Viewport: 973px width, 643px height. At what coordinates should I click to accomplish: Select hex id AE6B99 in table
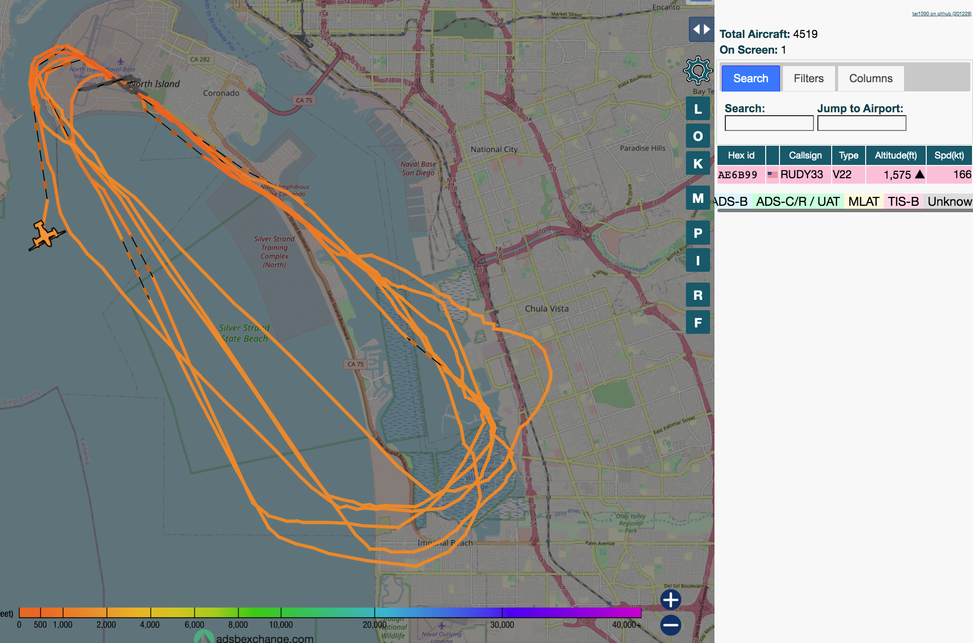[738, 175]
